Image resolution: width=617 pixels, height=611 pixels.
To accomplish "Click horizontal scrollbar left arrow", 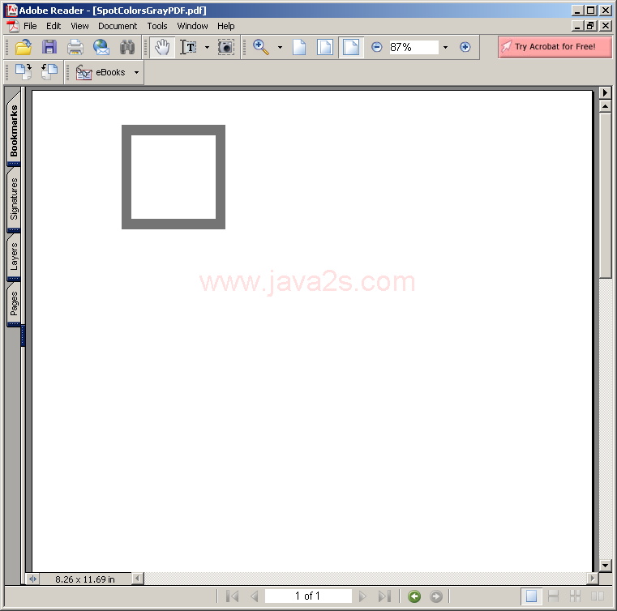I will (137, 579).
